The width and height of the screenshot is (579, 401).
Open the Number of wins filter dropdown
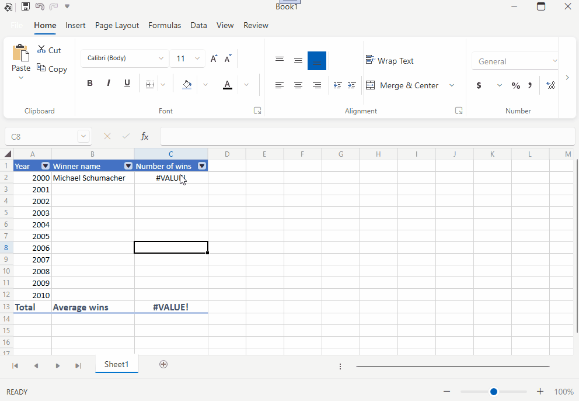pos(201,166)
